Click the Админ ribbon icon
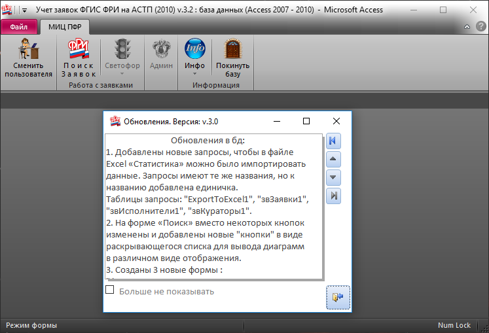The height and width of the screenshot is (333, 489). click(x=161, y=50)
